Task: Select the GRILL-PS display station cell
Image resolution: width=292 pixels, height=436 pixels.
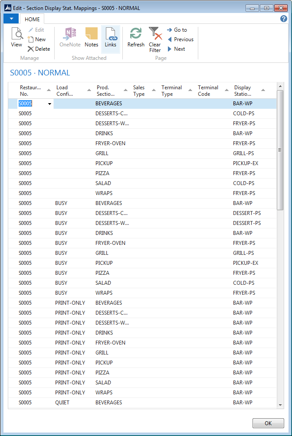Action: coord(244,153)
